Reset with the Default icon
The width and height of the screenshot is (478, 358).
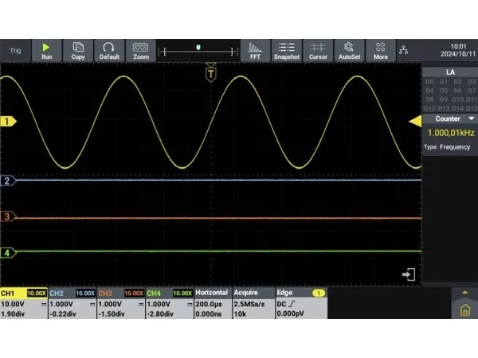tap(109, 50)
